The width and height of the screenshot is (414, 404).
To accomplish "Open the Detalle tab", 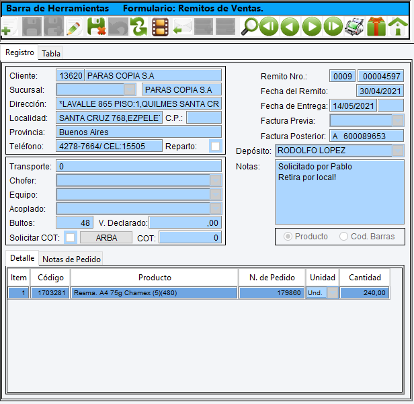I will click(x=22, y=258).
